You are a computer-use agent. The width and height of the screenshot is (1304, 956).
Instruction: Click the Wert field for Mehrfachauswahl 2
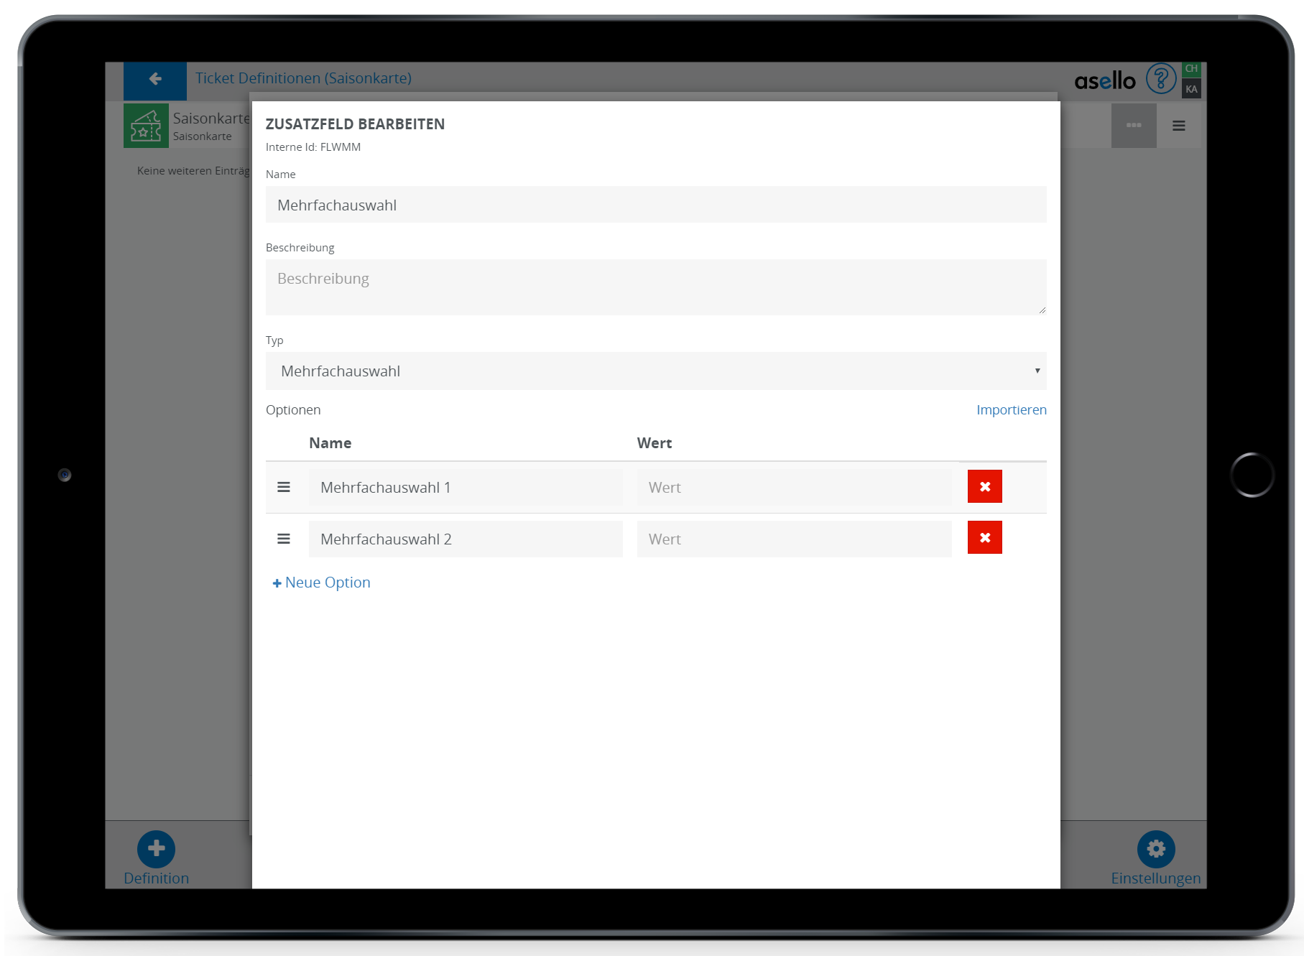[x=793, y=539]
